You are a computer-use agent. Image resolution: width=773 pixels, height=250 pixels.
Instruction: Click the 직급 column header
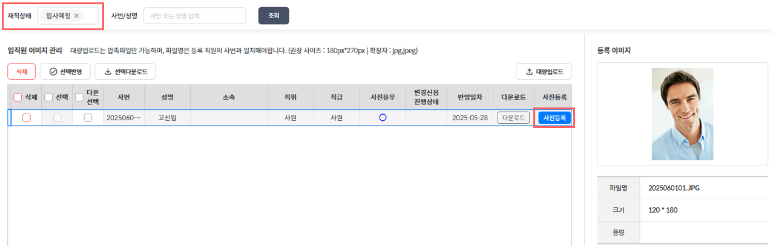click(x=337, y=97)
